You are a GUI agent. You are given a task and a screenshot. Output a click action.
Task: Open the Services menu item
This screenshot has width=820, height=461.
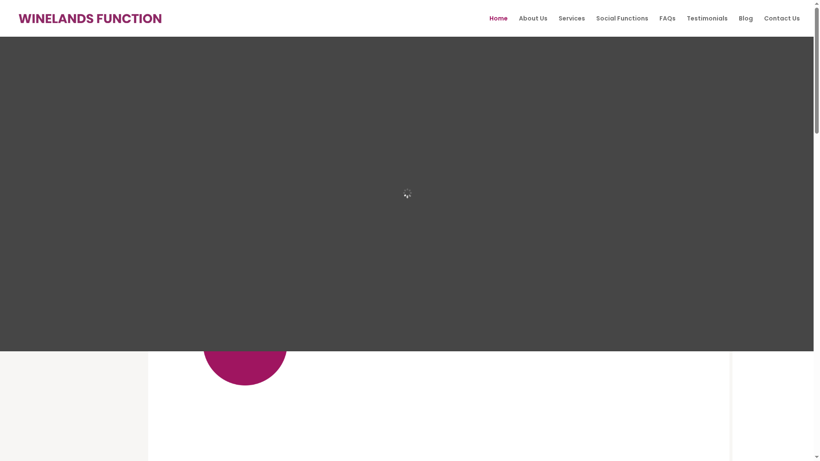click(x=571, y=18)
